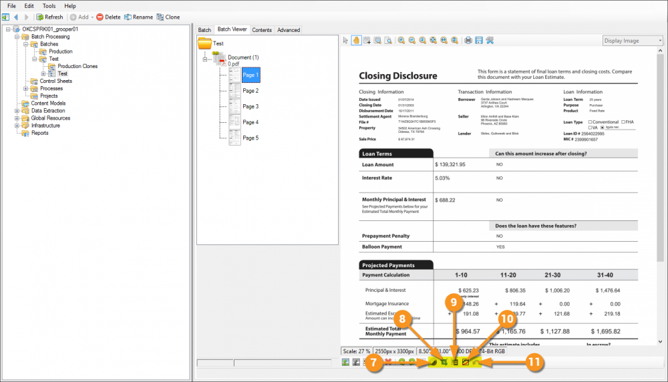
Task: Click the grayscale image icon in bottom toolbar
Action: point(356,362)
